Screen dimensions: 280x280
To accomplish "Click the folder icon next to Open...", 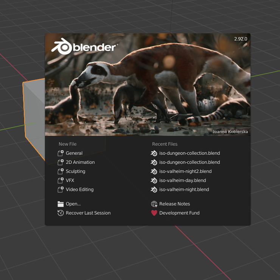I will click(61, 204).
